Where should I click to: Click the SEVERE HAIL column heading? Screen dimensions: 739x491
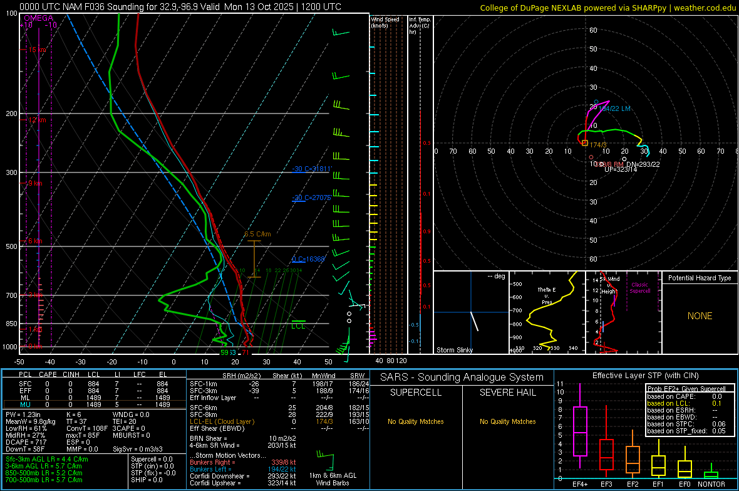click(x=507, y=393)
